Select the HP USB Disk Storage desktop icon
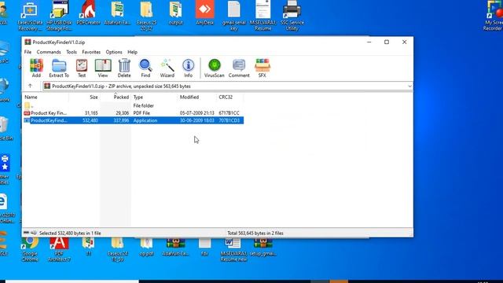503x283 pixels. point(59,16)
